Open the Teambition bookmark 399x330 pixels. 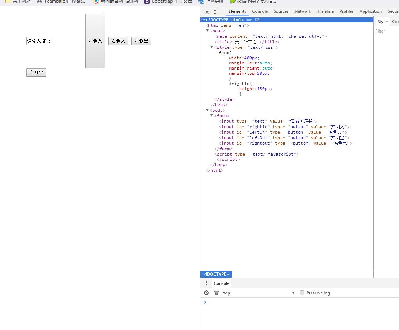[61, 1]
